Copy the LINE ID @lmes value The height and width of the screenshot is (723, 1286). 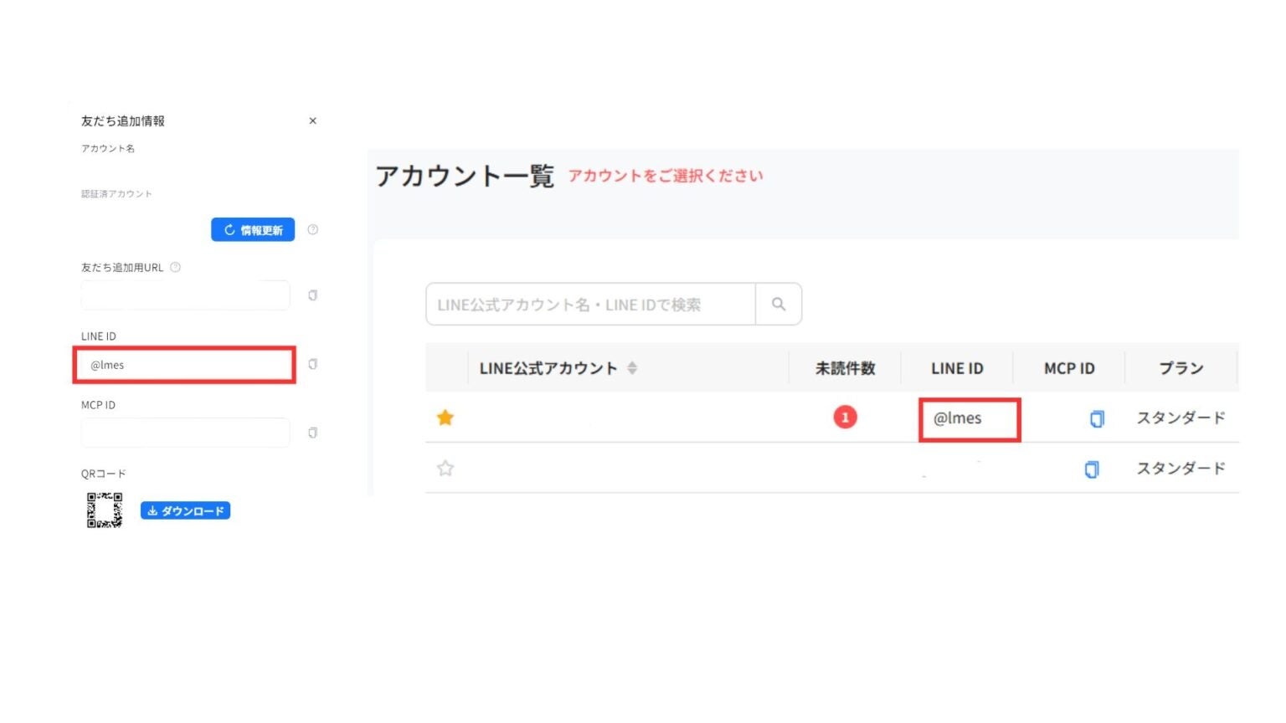click(x=312, y=364)
